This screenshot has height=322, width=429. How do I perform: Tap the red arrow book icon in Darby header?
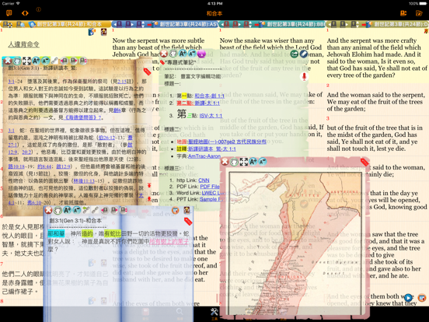point(367,24)
